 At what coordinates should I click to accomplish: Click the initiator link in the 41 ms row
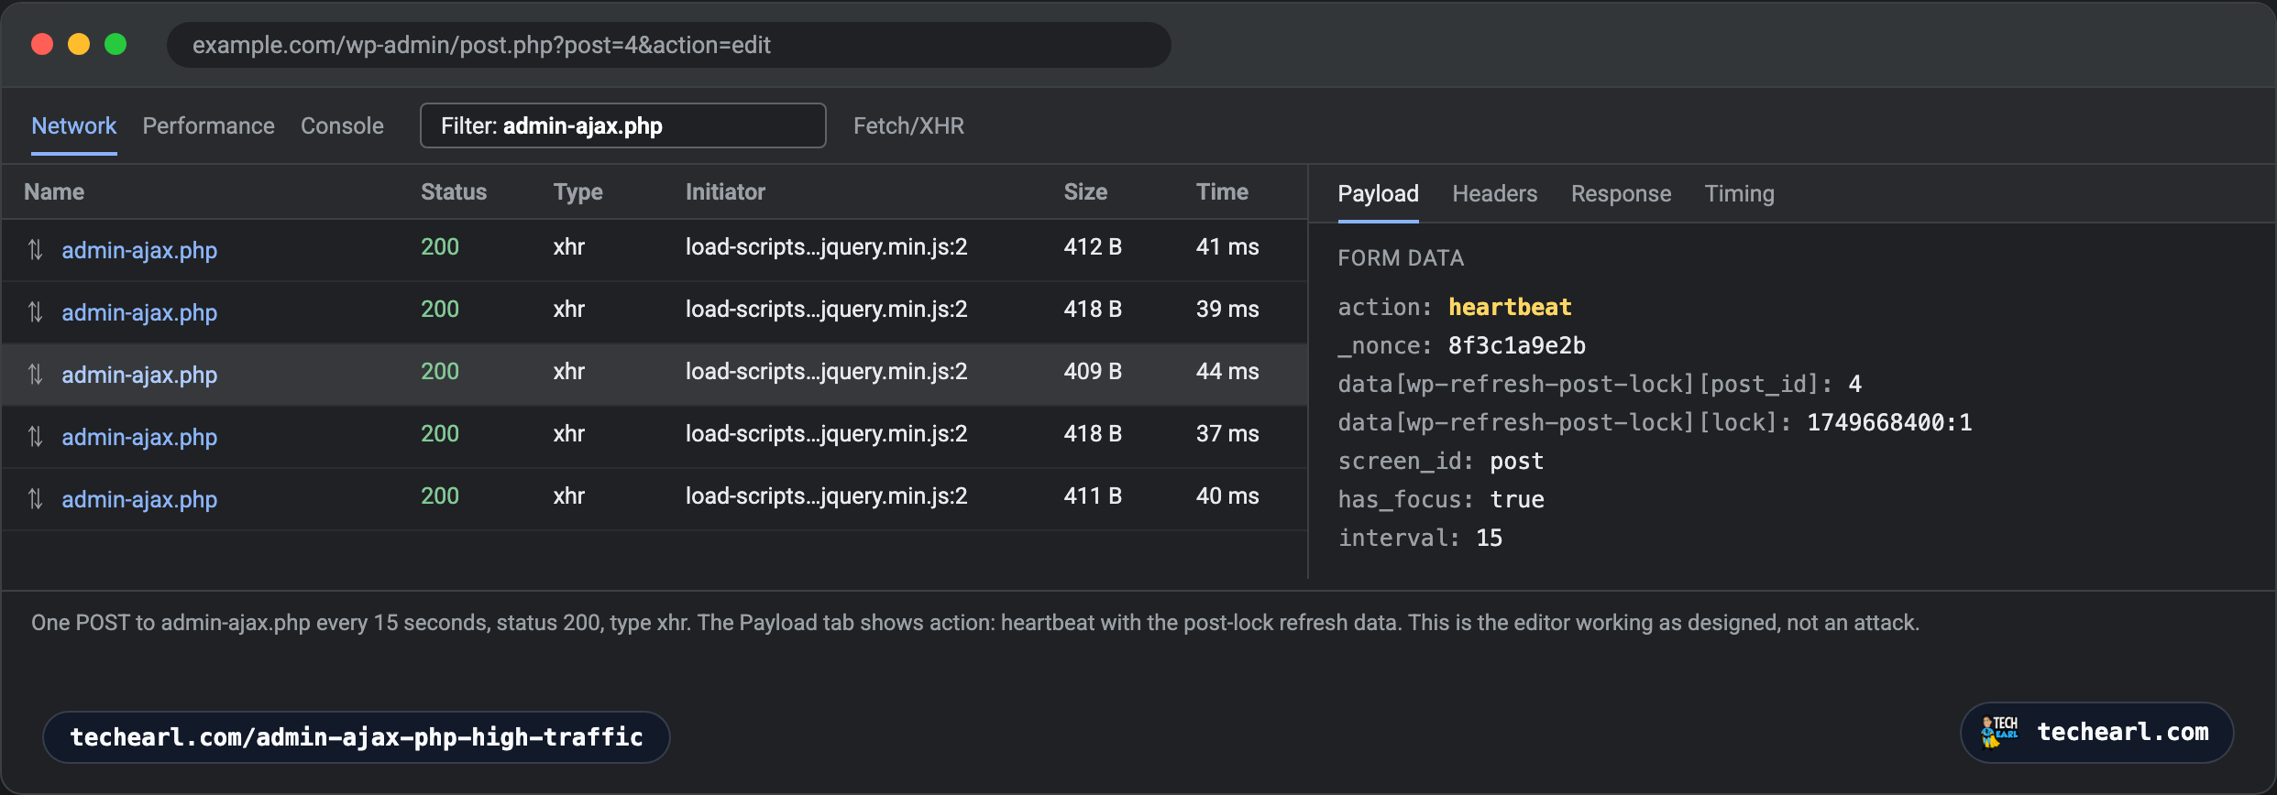click(x=826, y=246)
